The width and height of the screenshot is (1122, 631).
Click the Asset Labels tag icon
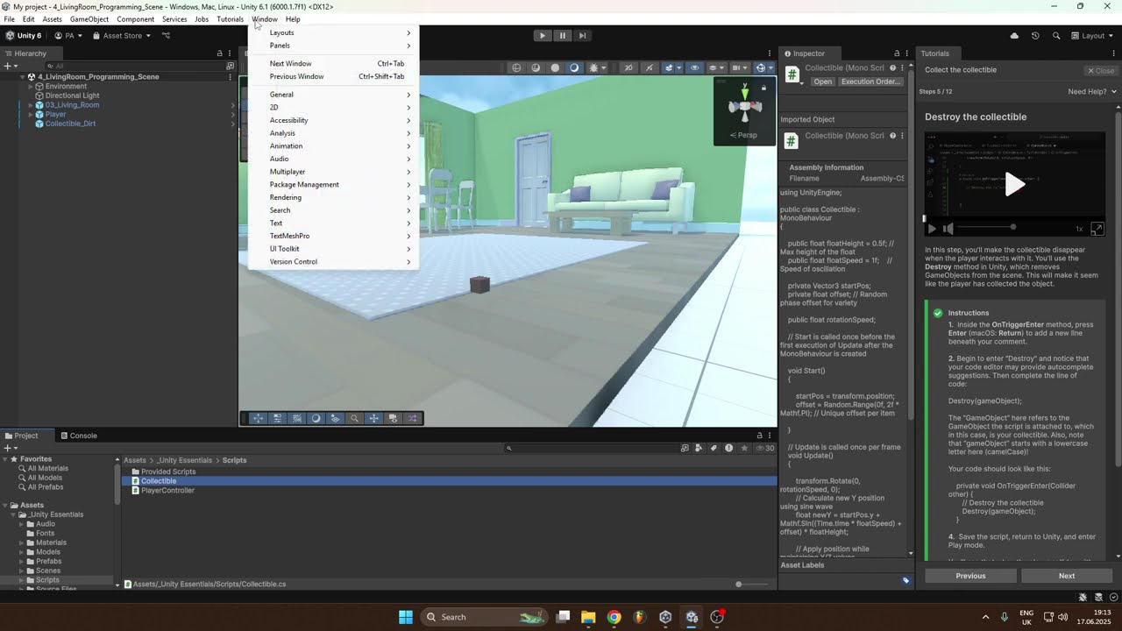[x=906, y=580]
